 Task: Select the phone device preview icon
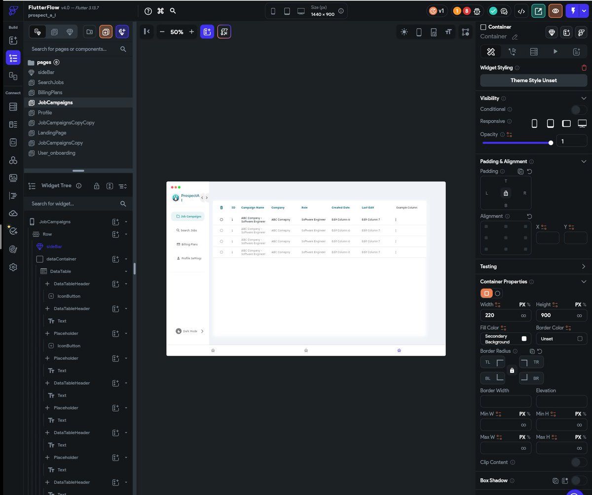273,11
